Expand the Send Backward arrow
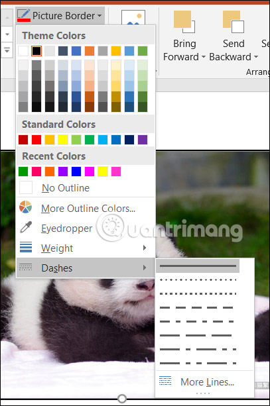 [x=255, y=57]
